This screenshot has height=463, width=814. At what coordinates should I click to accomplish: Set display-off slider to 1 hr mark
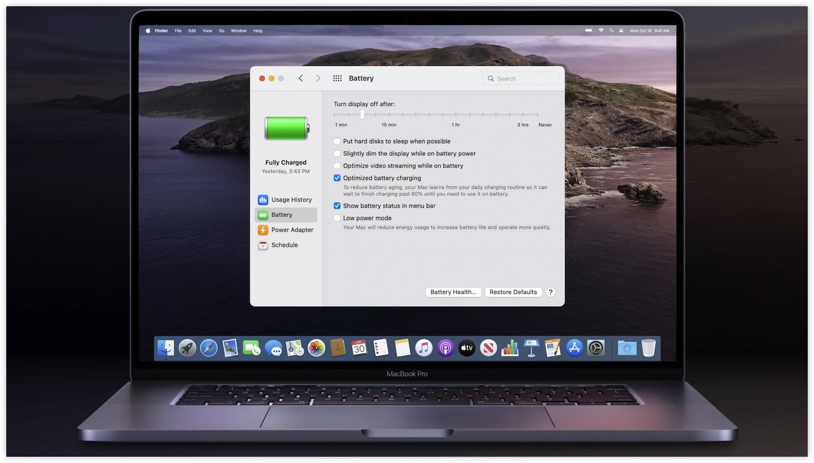[456, 114]
